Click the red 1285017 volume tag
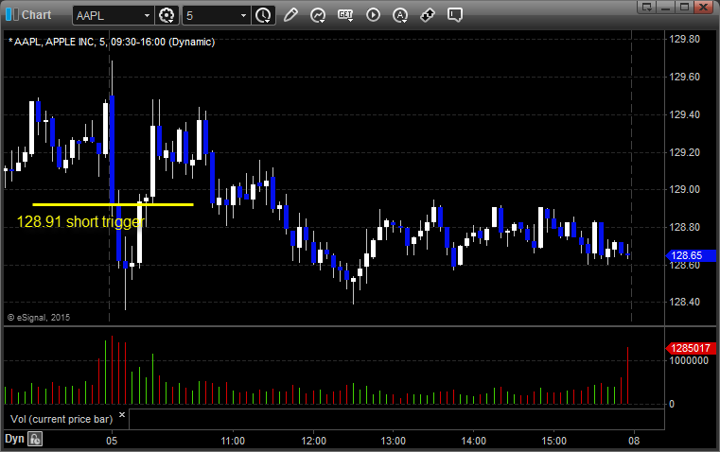The width and height of the screenshot is (720, 452). [x=691, y=348]
